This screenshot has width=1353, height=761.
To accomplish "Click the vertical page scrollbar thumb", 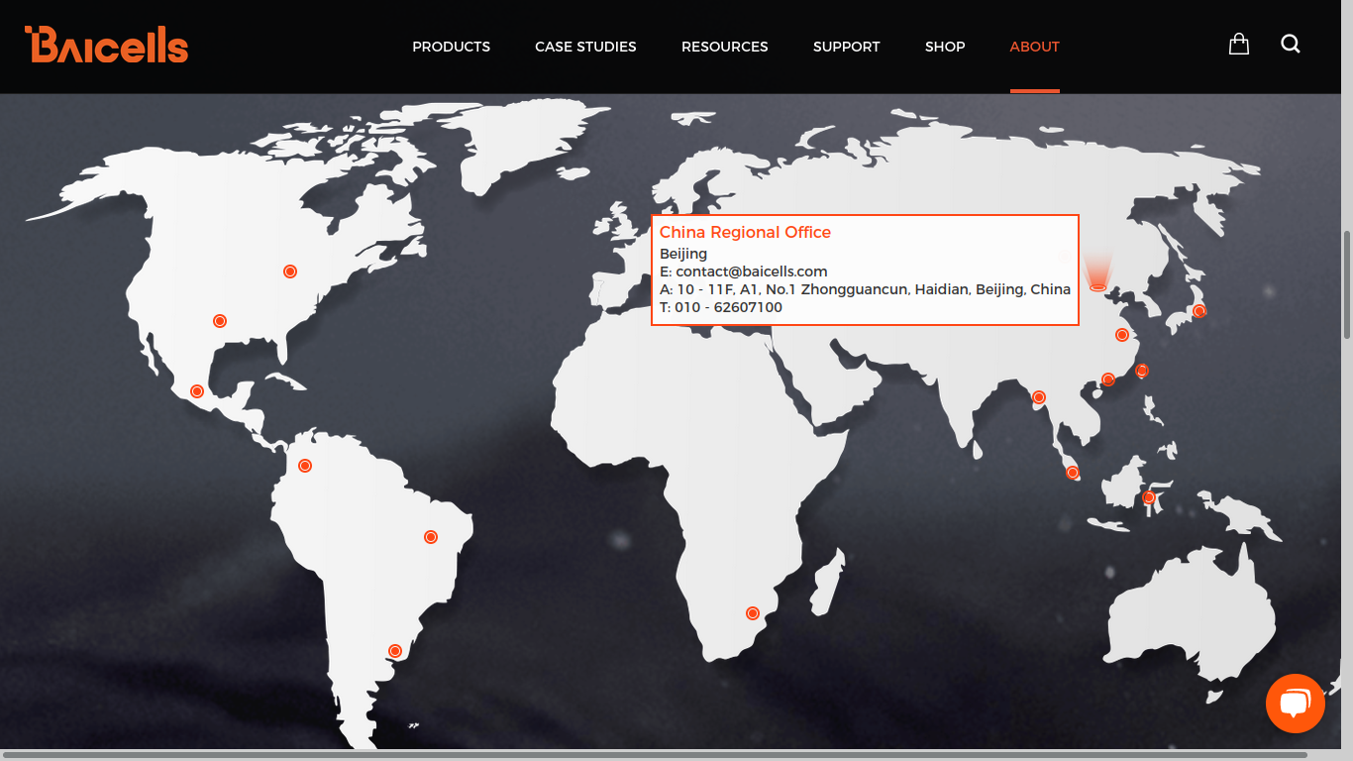I will tap(1347, 285).
